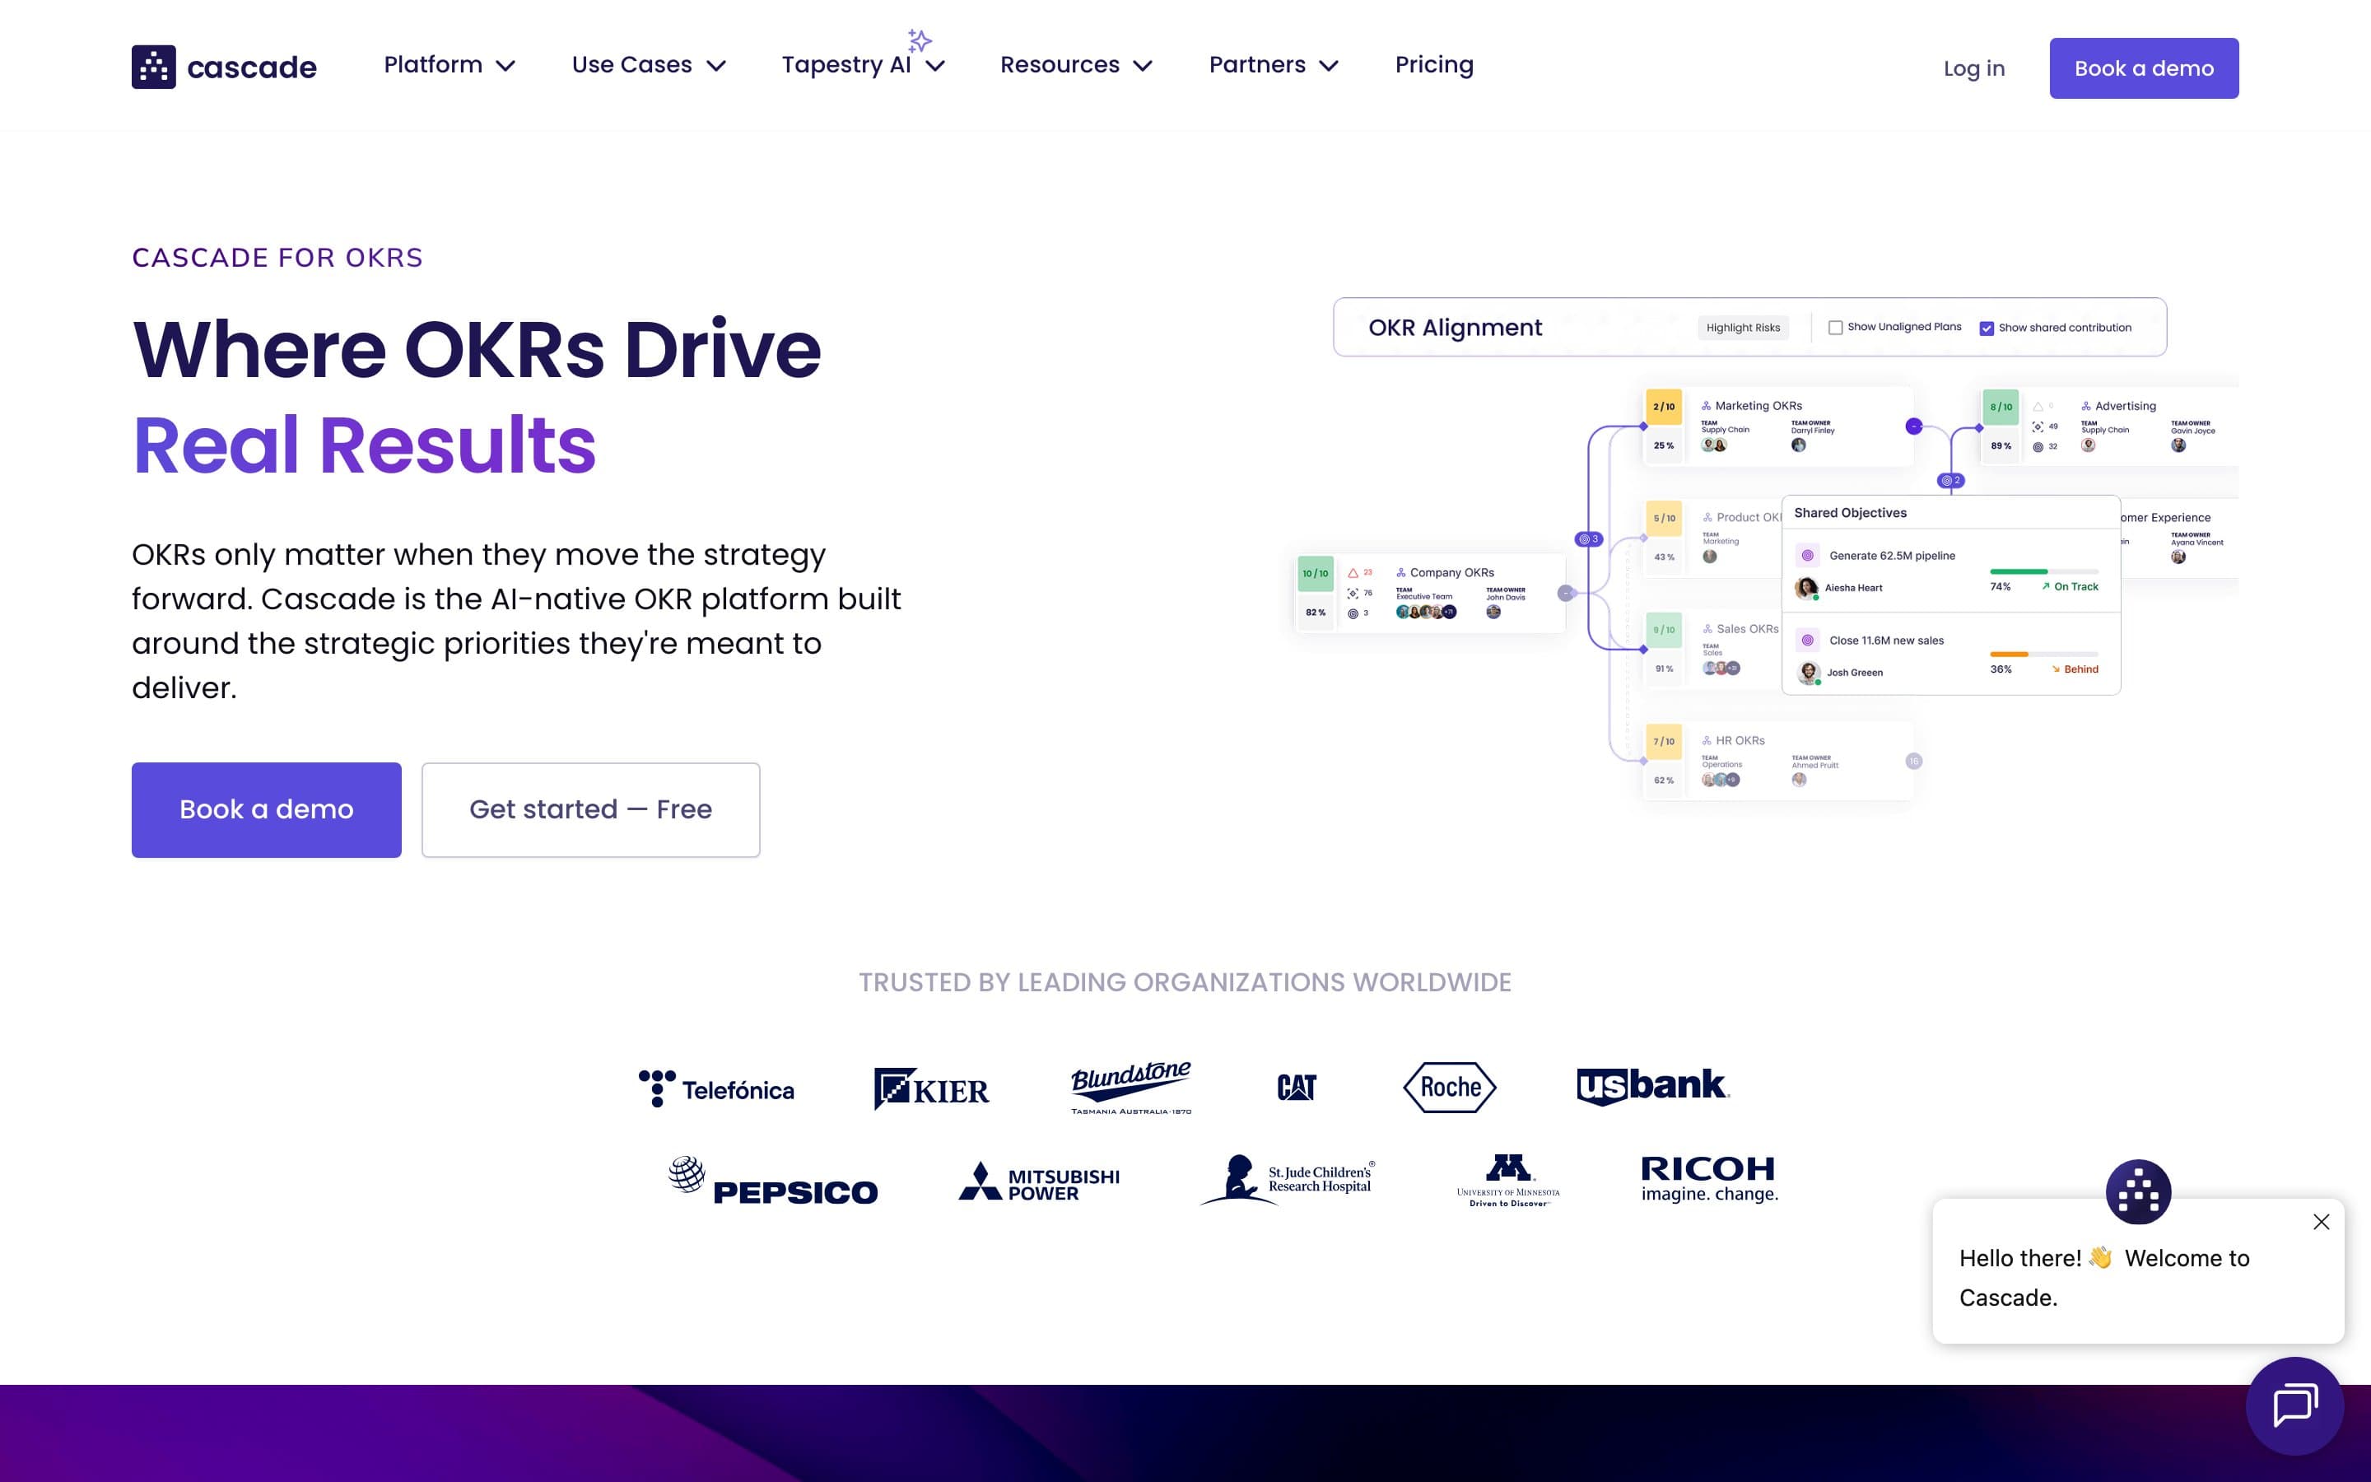
Task: Click the sparkle icon above Tapestry AI
Action: 919,40
